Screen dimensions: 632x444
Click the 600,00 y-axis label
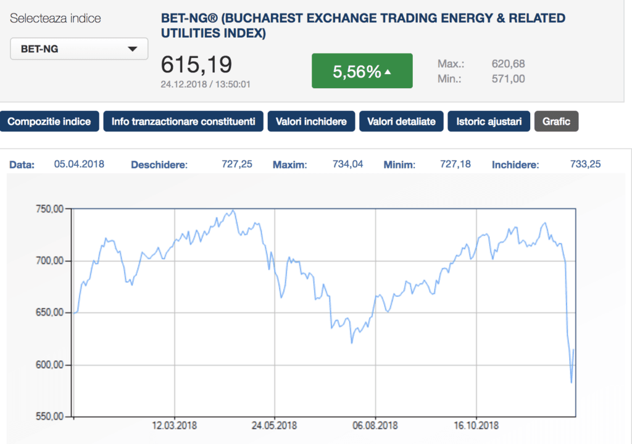[49, 364]
